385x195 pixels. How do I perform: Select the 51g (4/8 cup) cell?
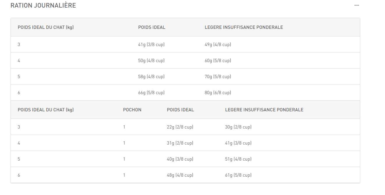point(238,159)
